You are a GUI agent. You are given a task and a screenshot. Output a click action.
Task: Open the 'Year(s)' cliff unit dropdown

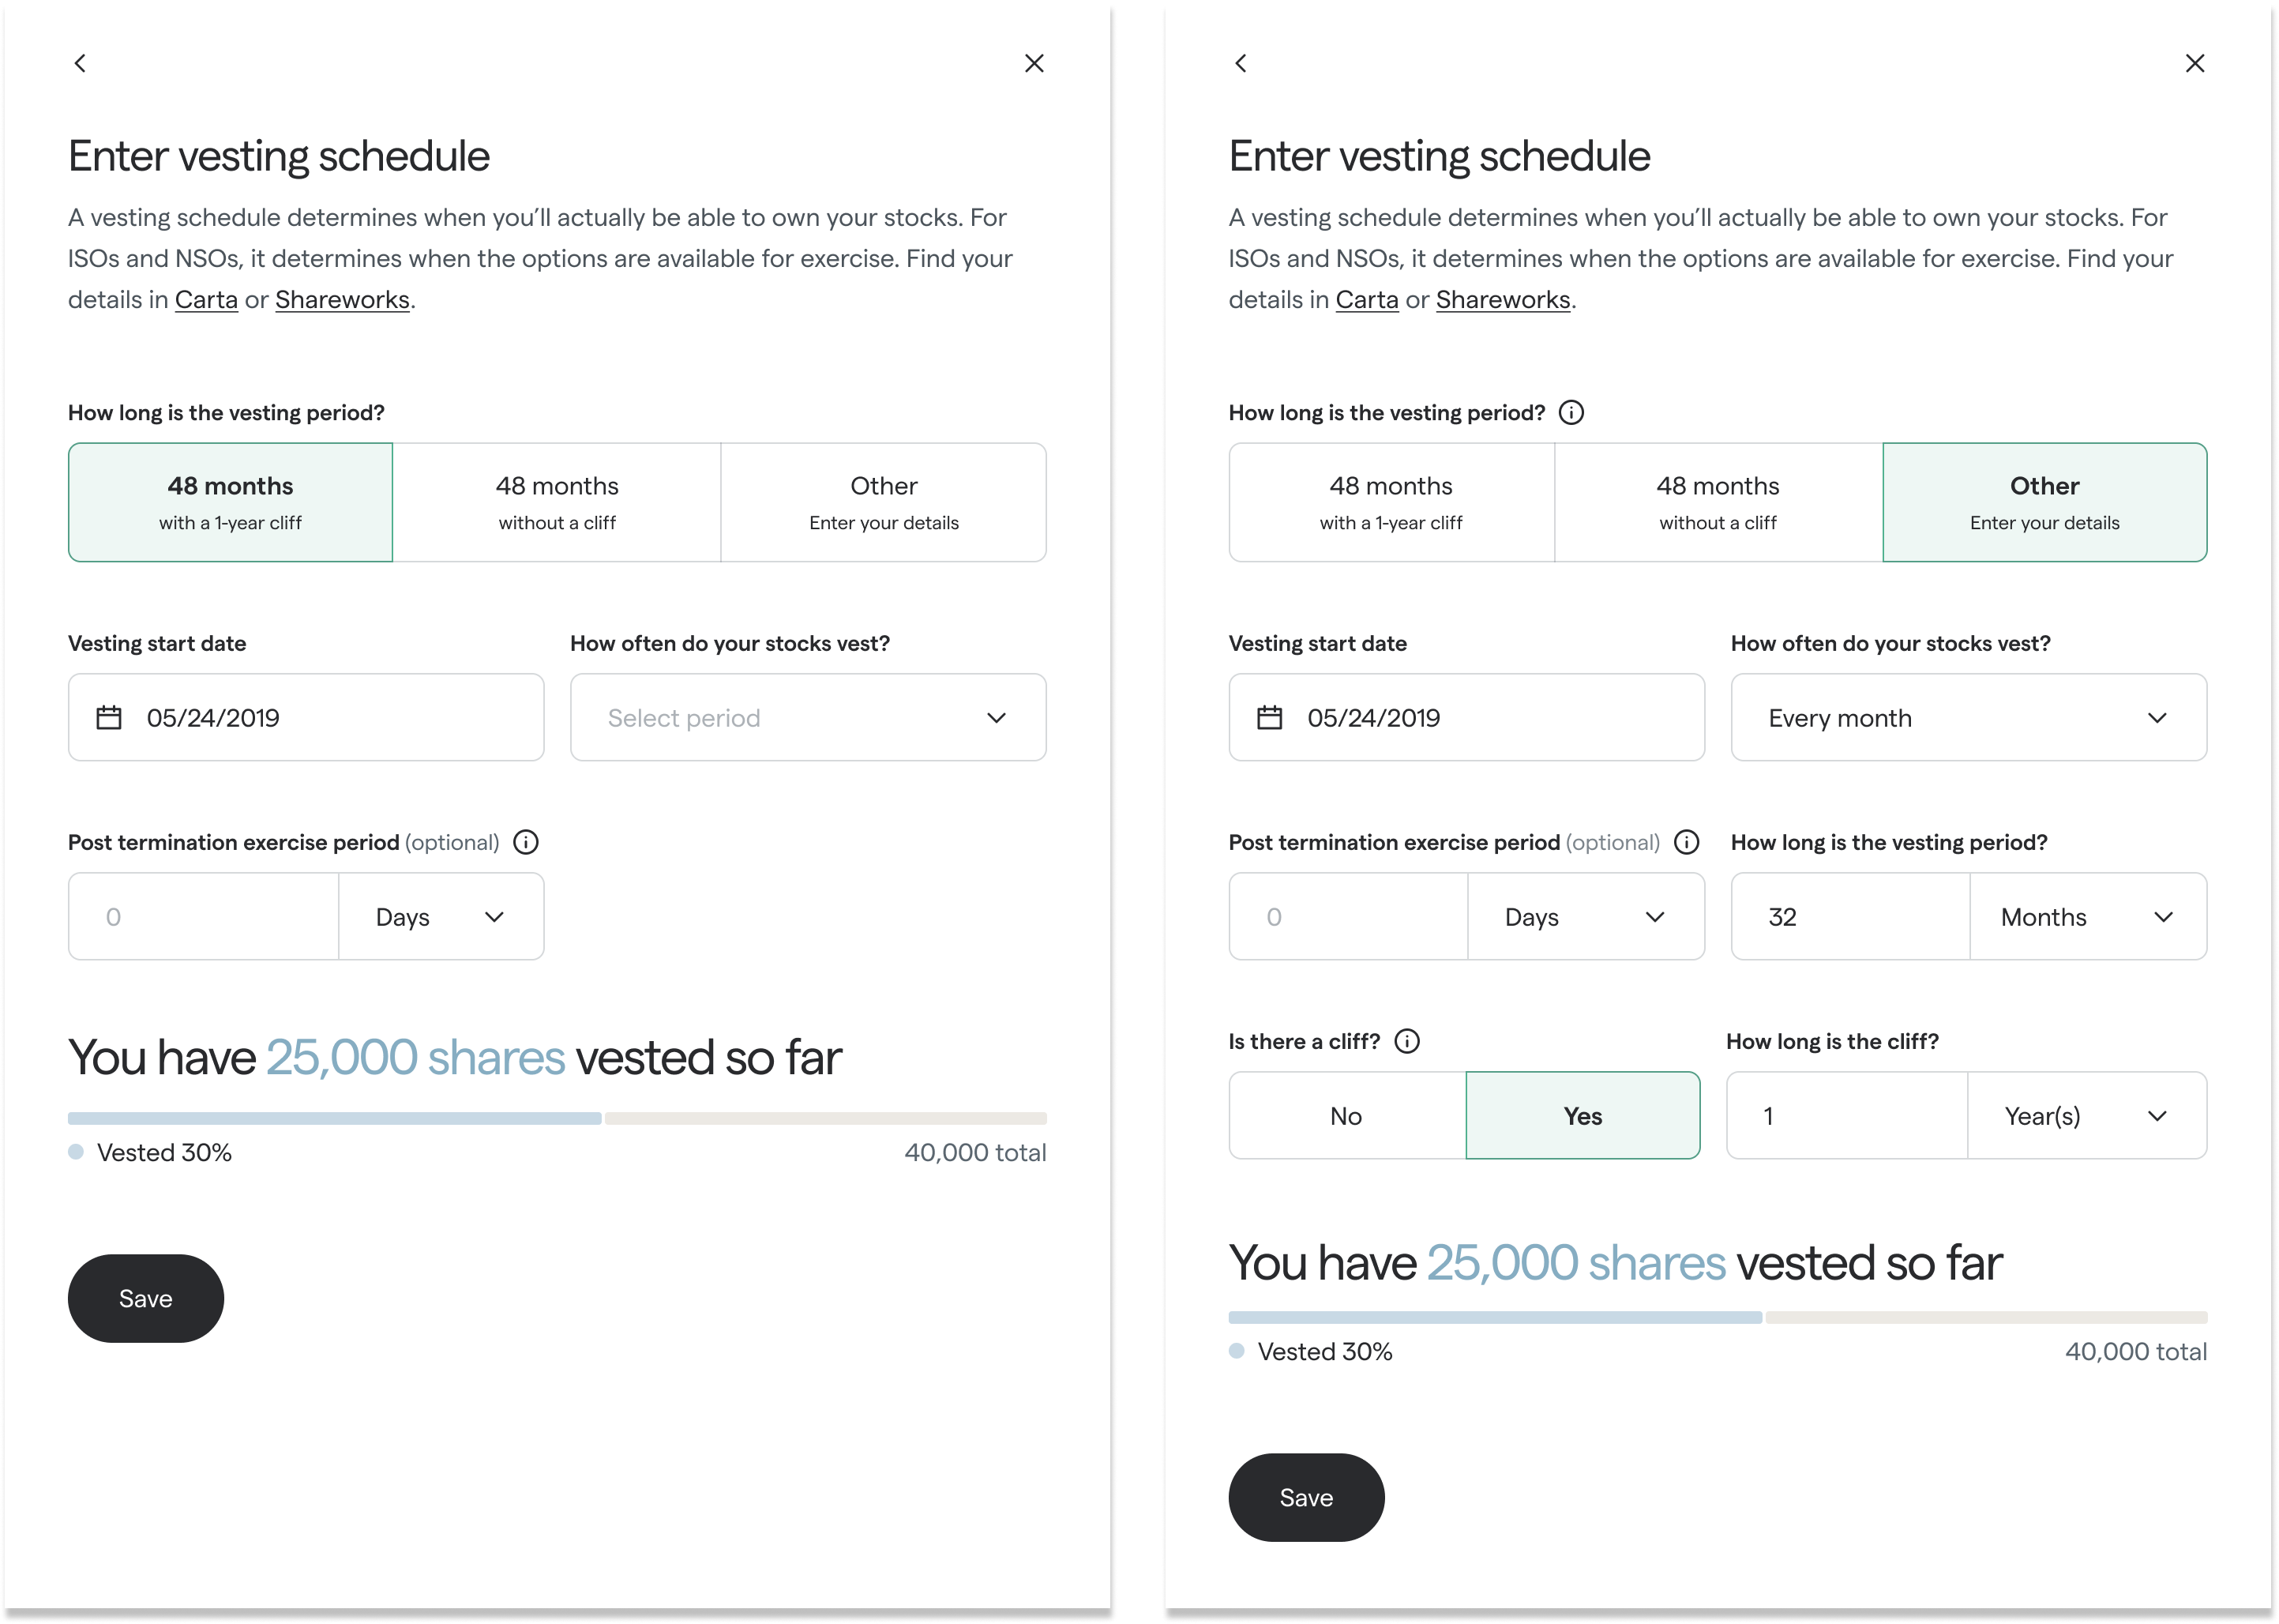click(2086, 1116)
